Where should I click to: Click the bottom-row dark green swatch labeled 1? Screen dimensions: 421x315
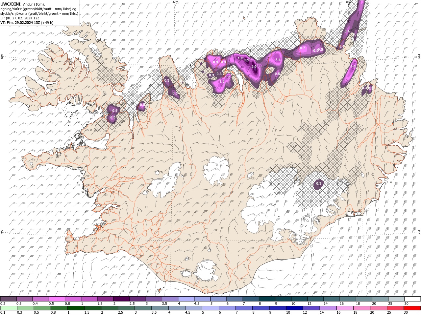tap(76, 308)
